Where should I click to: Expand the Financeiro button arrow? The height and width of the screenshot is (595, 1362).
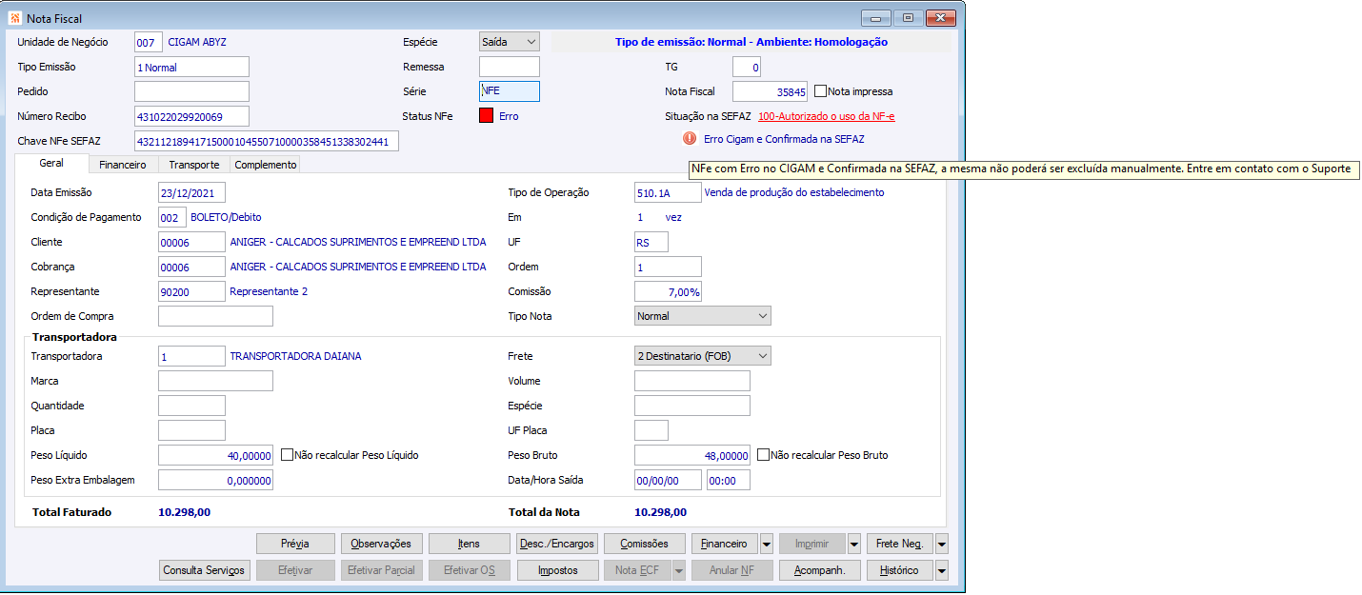coord(766,544)
